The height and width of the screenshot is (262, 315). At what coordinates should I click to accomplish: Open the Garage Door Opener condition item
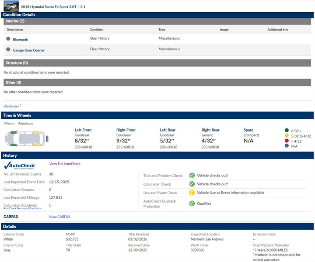coord(28,50)
